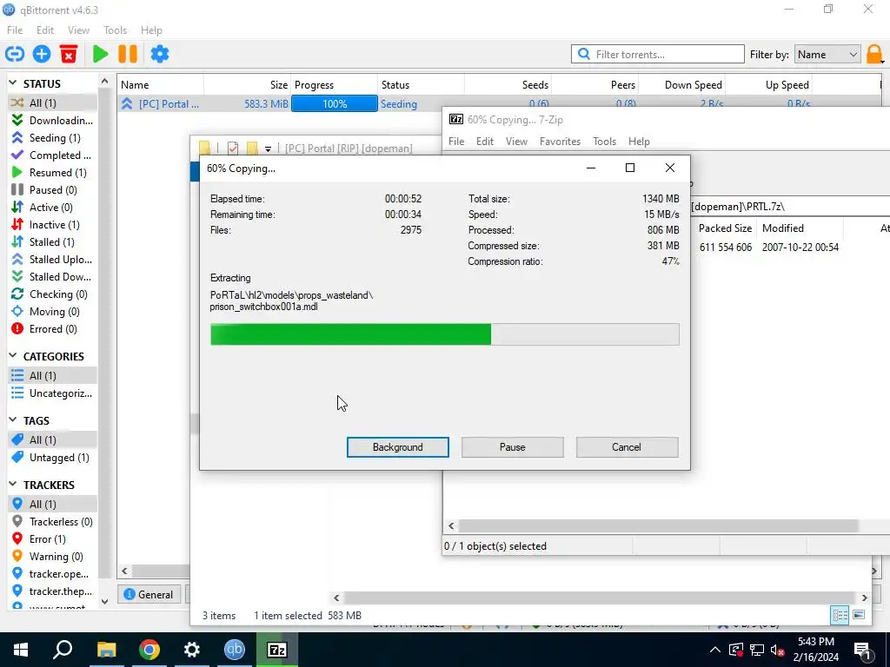
Task: Select Active (0) status filter
Action: [52, 207]
